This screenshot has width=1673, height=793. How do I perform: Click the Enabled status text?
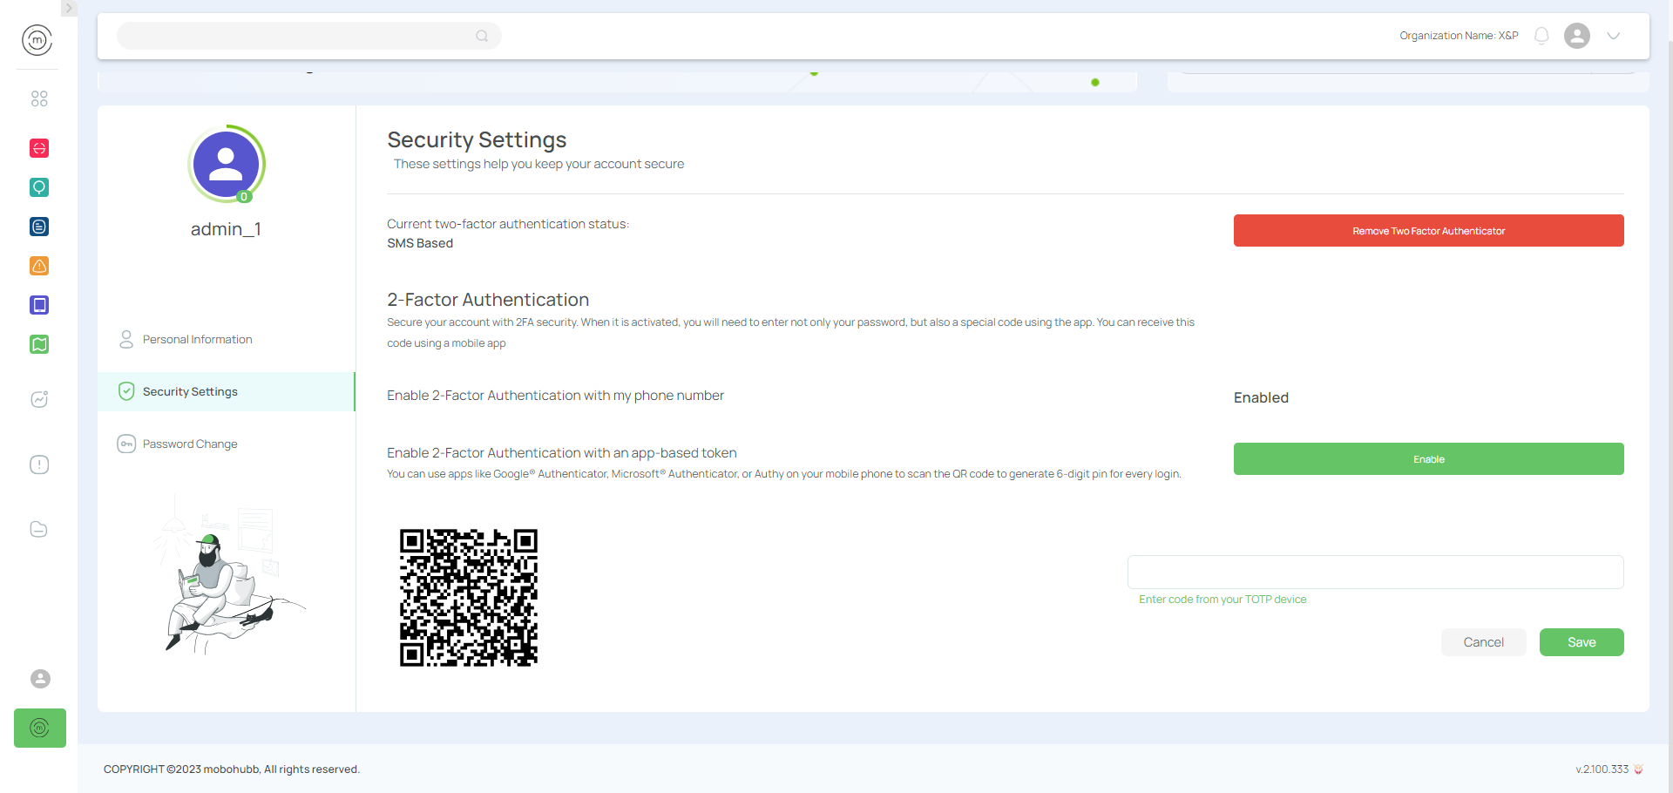coord(1261,397)
